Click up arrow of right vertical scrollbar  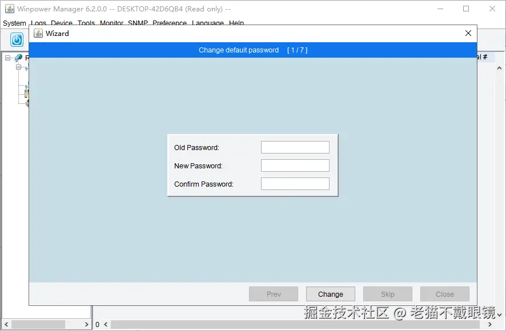coord(499,68)
